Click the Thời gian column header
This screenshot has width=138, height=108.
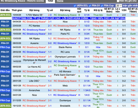(17, 10)
